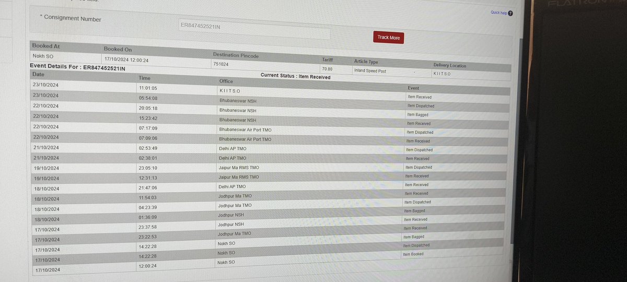
Task: Click Jodhpur NSH in the 01:36:09 row
Action: (231, 215)
